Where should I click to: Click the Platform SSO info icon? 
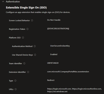[23, 38]
